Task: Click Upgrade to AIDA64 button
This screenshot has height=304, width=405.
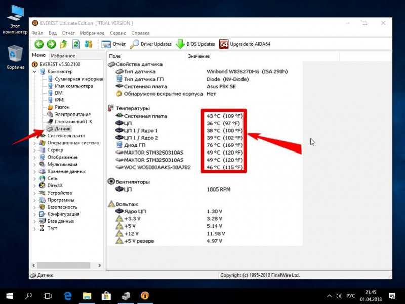Action: pos(245,44)
